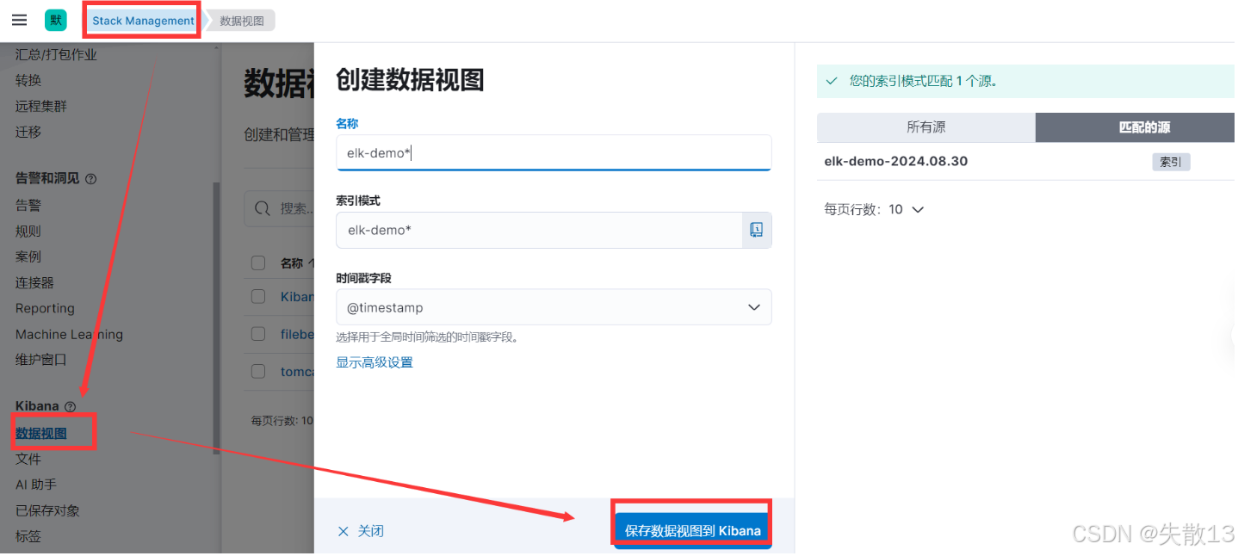Open AI 助手 in sidebar
The image size is (1238, 556).
pyautogui.click(x=36, y=485)
